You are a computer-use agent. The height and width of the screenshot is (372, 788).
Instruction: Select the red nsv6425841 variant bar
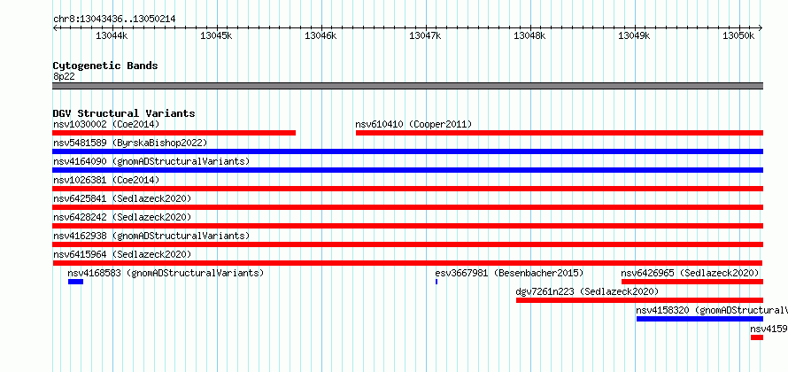tap(407, 207)
